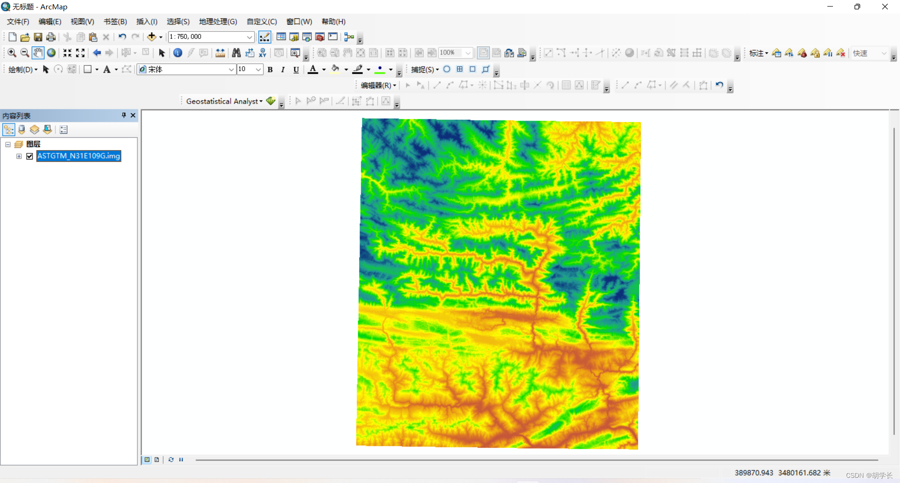
Task: Open the Geostatistical Analyst dropdown
Action: click(x=224, y=101)
